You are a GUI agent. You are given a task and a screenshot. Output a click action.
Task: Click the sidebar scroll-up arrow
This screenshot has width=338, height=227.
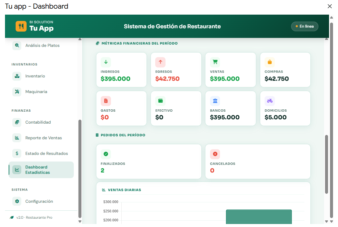tap(80, 39)
